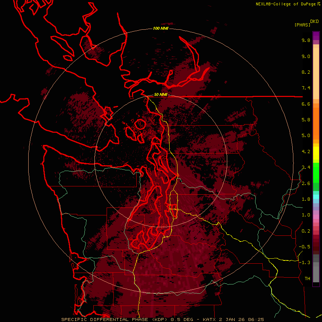The image size is (322, 322).
Task: Click the 06:25 timestamp in the caption
Action: click(x=256, y=319)
